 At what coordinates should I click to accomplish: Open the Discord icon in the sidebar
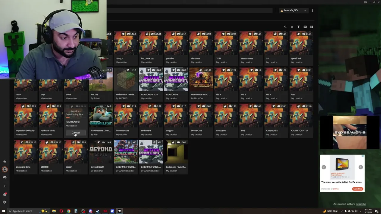click(x=5, y=177)
